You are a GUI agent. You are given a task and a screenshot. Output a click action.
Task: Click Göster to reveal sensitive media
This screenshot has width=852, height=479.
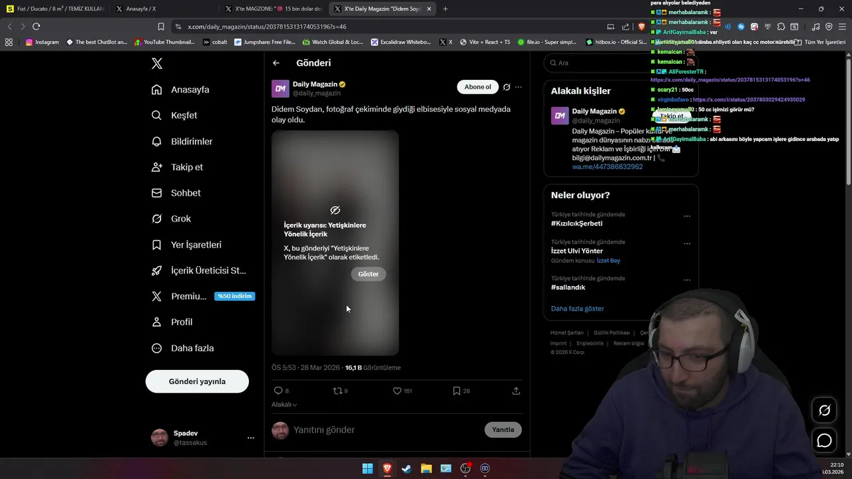tap(368, 274)
